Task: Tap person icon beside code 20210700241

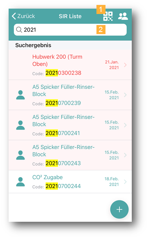Action: pos(21,125)
